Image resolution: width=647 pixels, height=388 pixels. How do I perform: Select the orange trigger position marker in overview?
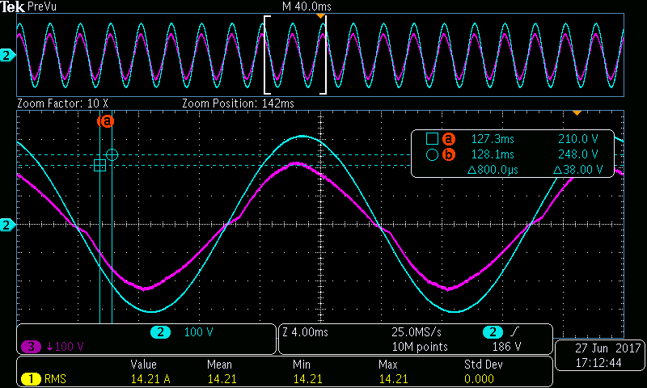tap(320, 16)
